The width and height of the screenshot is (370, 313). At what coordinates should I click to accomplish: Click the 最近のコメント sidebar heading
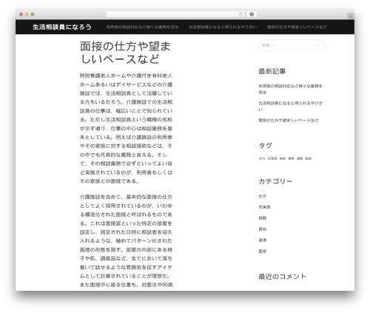tap(282, 277)
